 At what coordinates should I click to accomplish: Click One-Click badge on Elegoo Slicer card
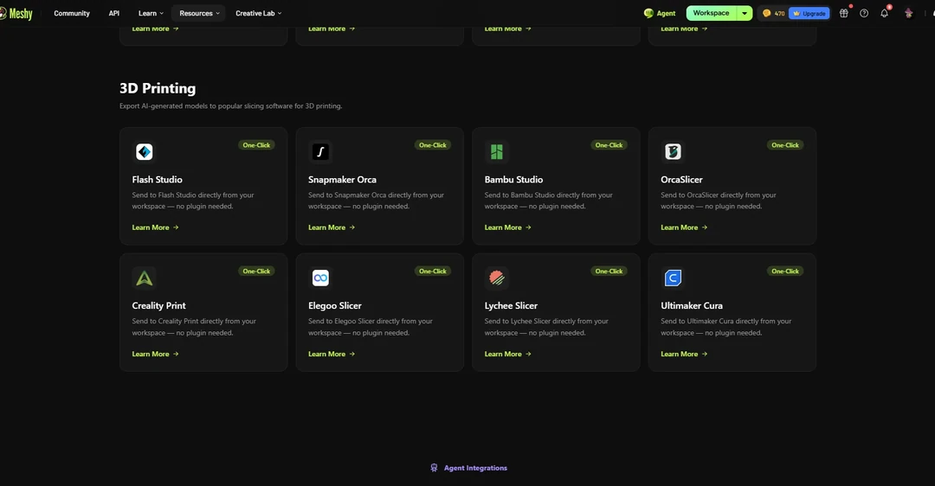click(432, 271)
